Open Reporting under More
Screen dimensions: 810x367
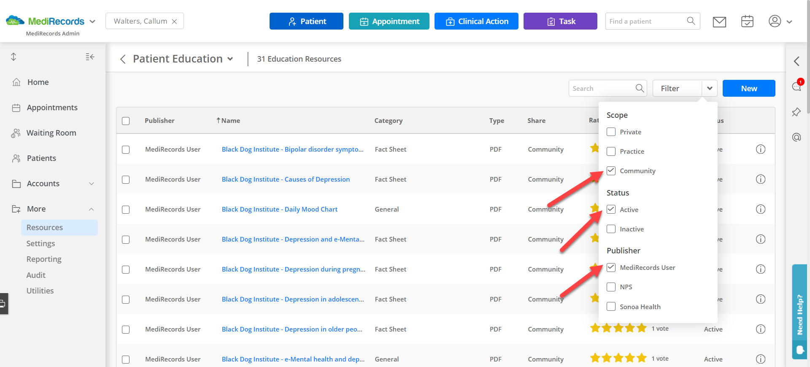click(x=44, y=259)
